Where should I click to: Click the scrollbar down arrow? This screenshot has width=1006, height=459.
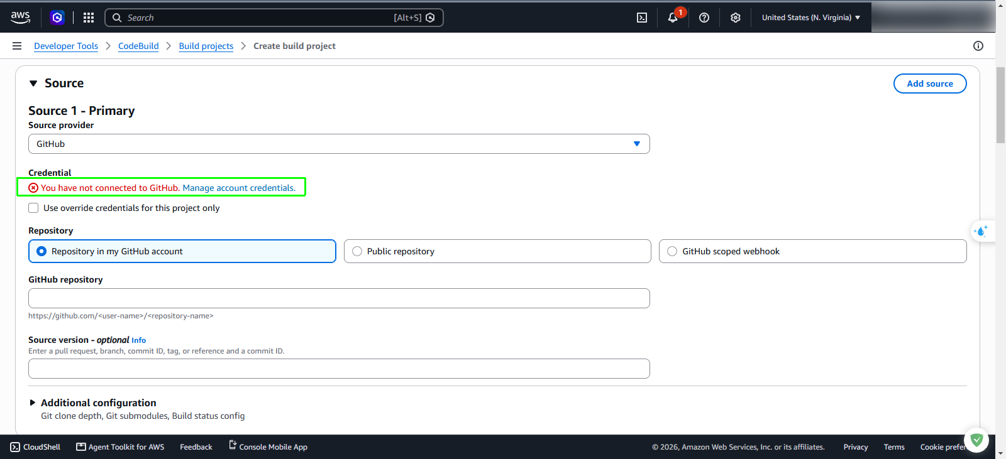pyautogui.click(x=1000, y=453)
